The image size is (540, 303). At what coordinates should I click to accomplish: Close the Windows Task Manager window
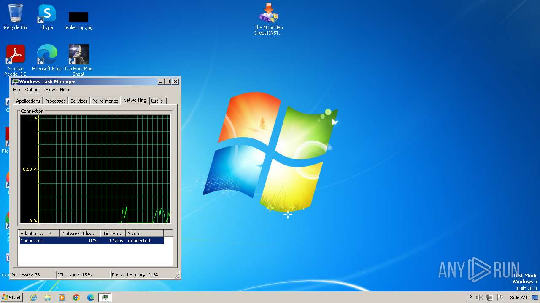(175, 82)
